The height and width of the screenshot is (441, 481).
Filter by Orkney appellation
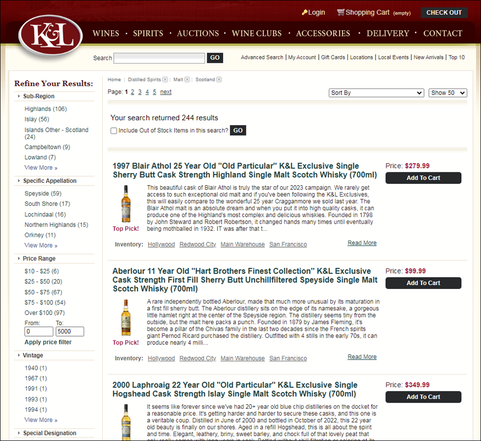[40, 235]
